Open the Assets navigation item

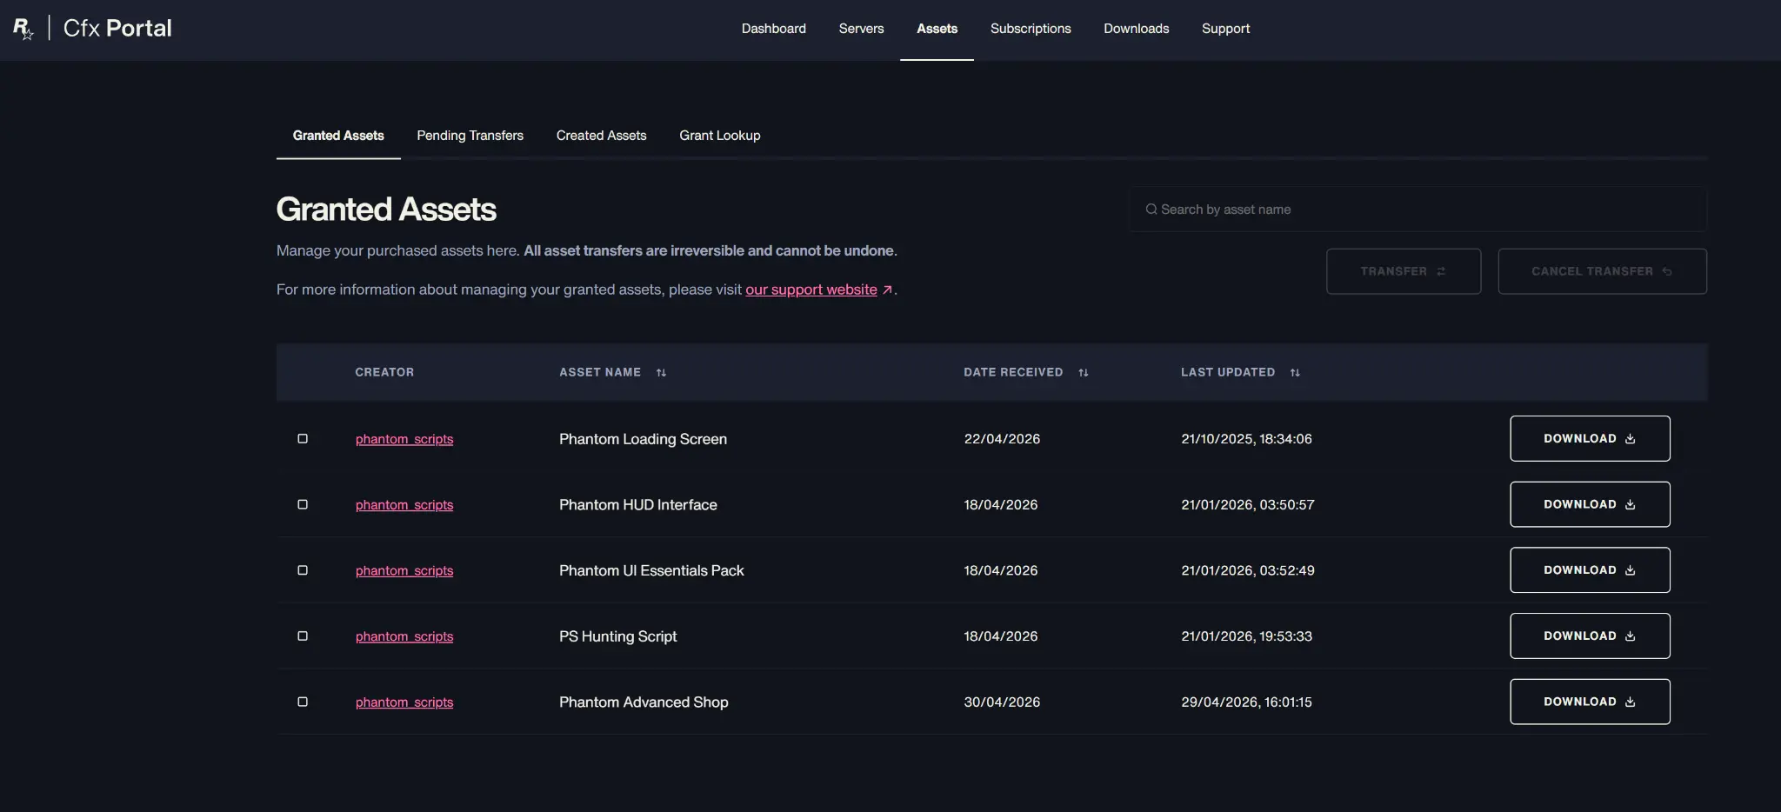click(937, 29)
